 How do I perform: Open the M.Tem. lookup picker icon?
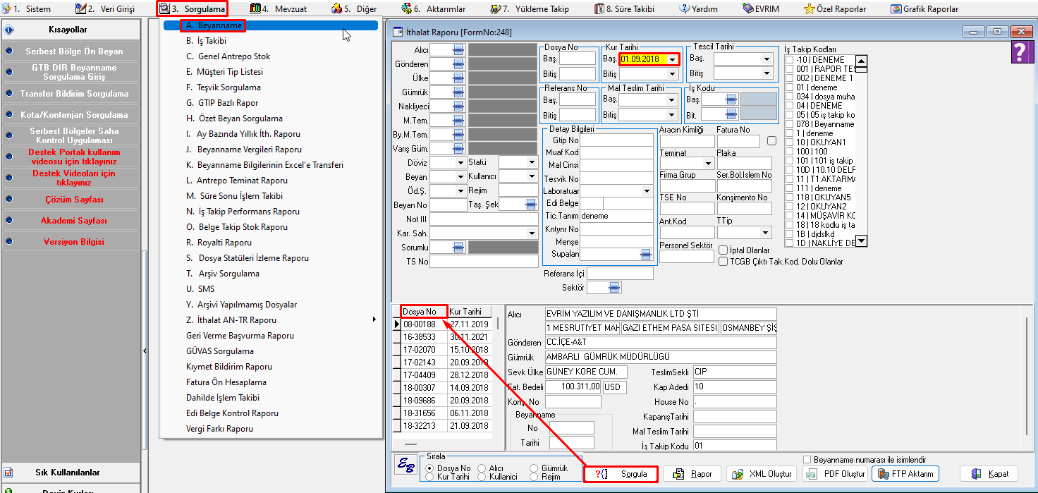[x=458, y=120]
